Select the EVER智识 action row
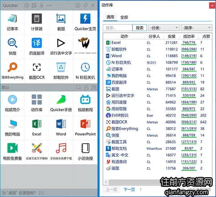216x197 pixels. (157, 115)
